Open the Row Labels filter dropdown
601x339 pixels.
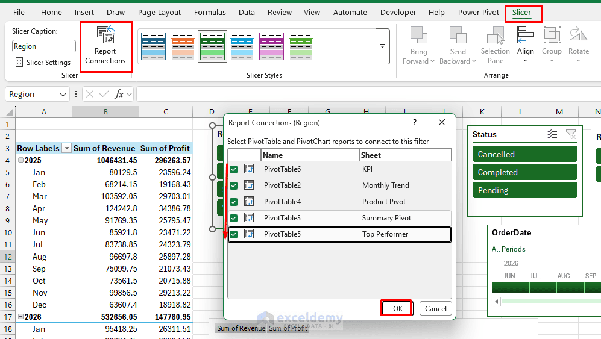click(x=66, y=148)
